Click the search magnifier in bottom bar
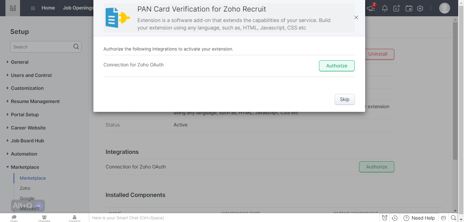 point(453,218)
